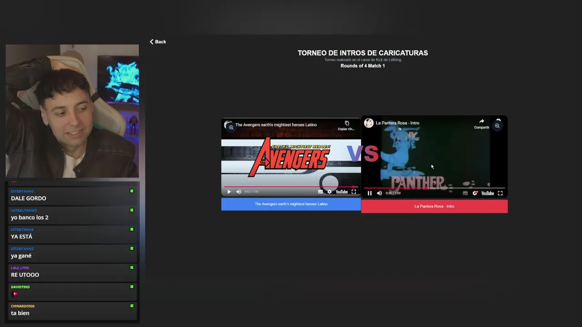Open Pantera Rosa video on YouTube logo
Image resolution: width=582 pixels, height=327 pixels.
tap(487, 193)
